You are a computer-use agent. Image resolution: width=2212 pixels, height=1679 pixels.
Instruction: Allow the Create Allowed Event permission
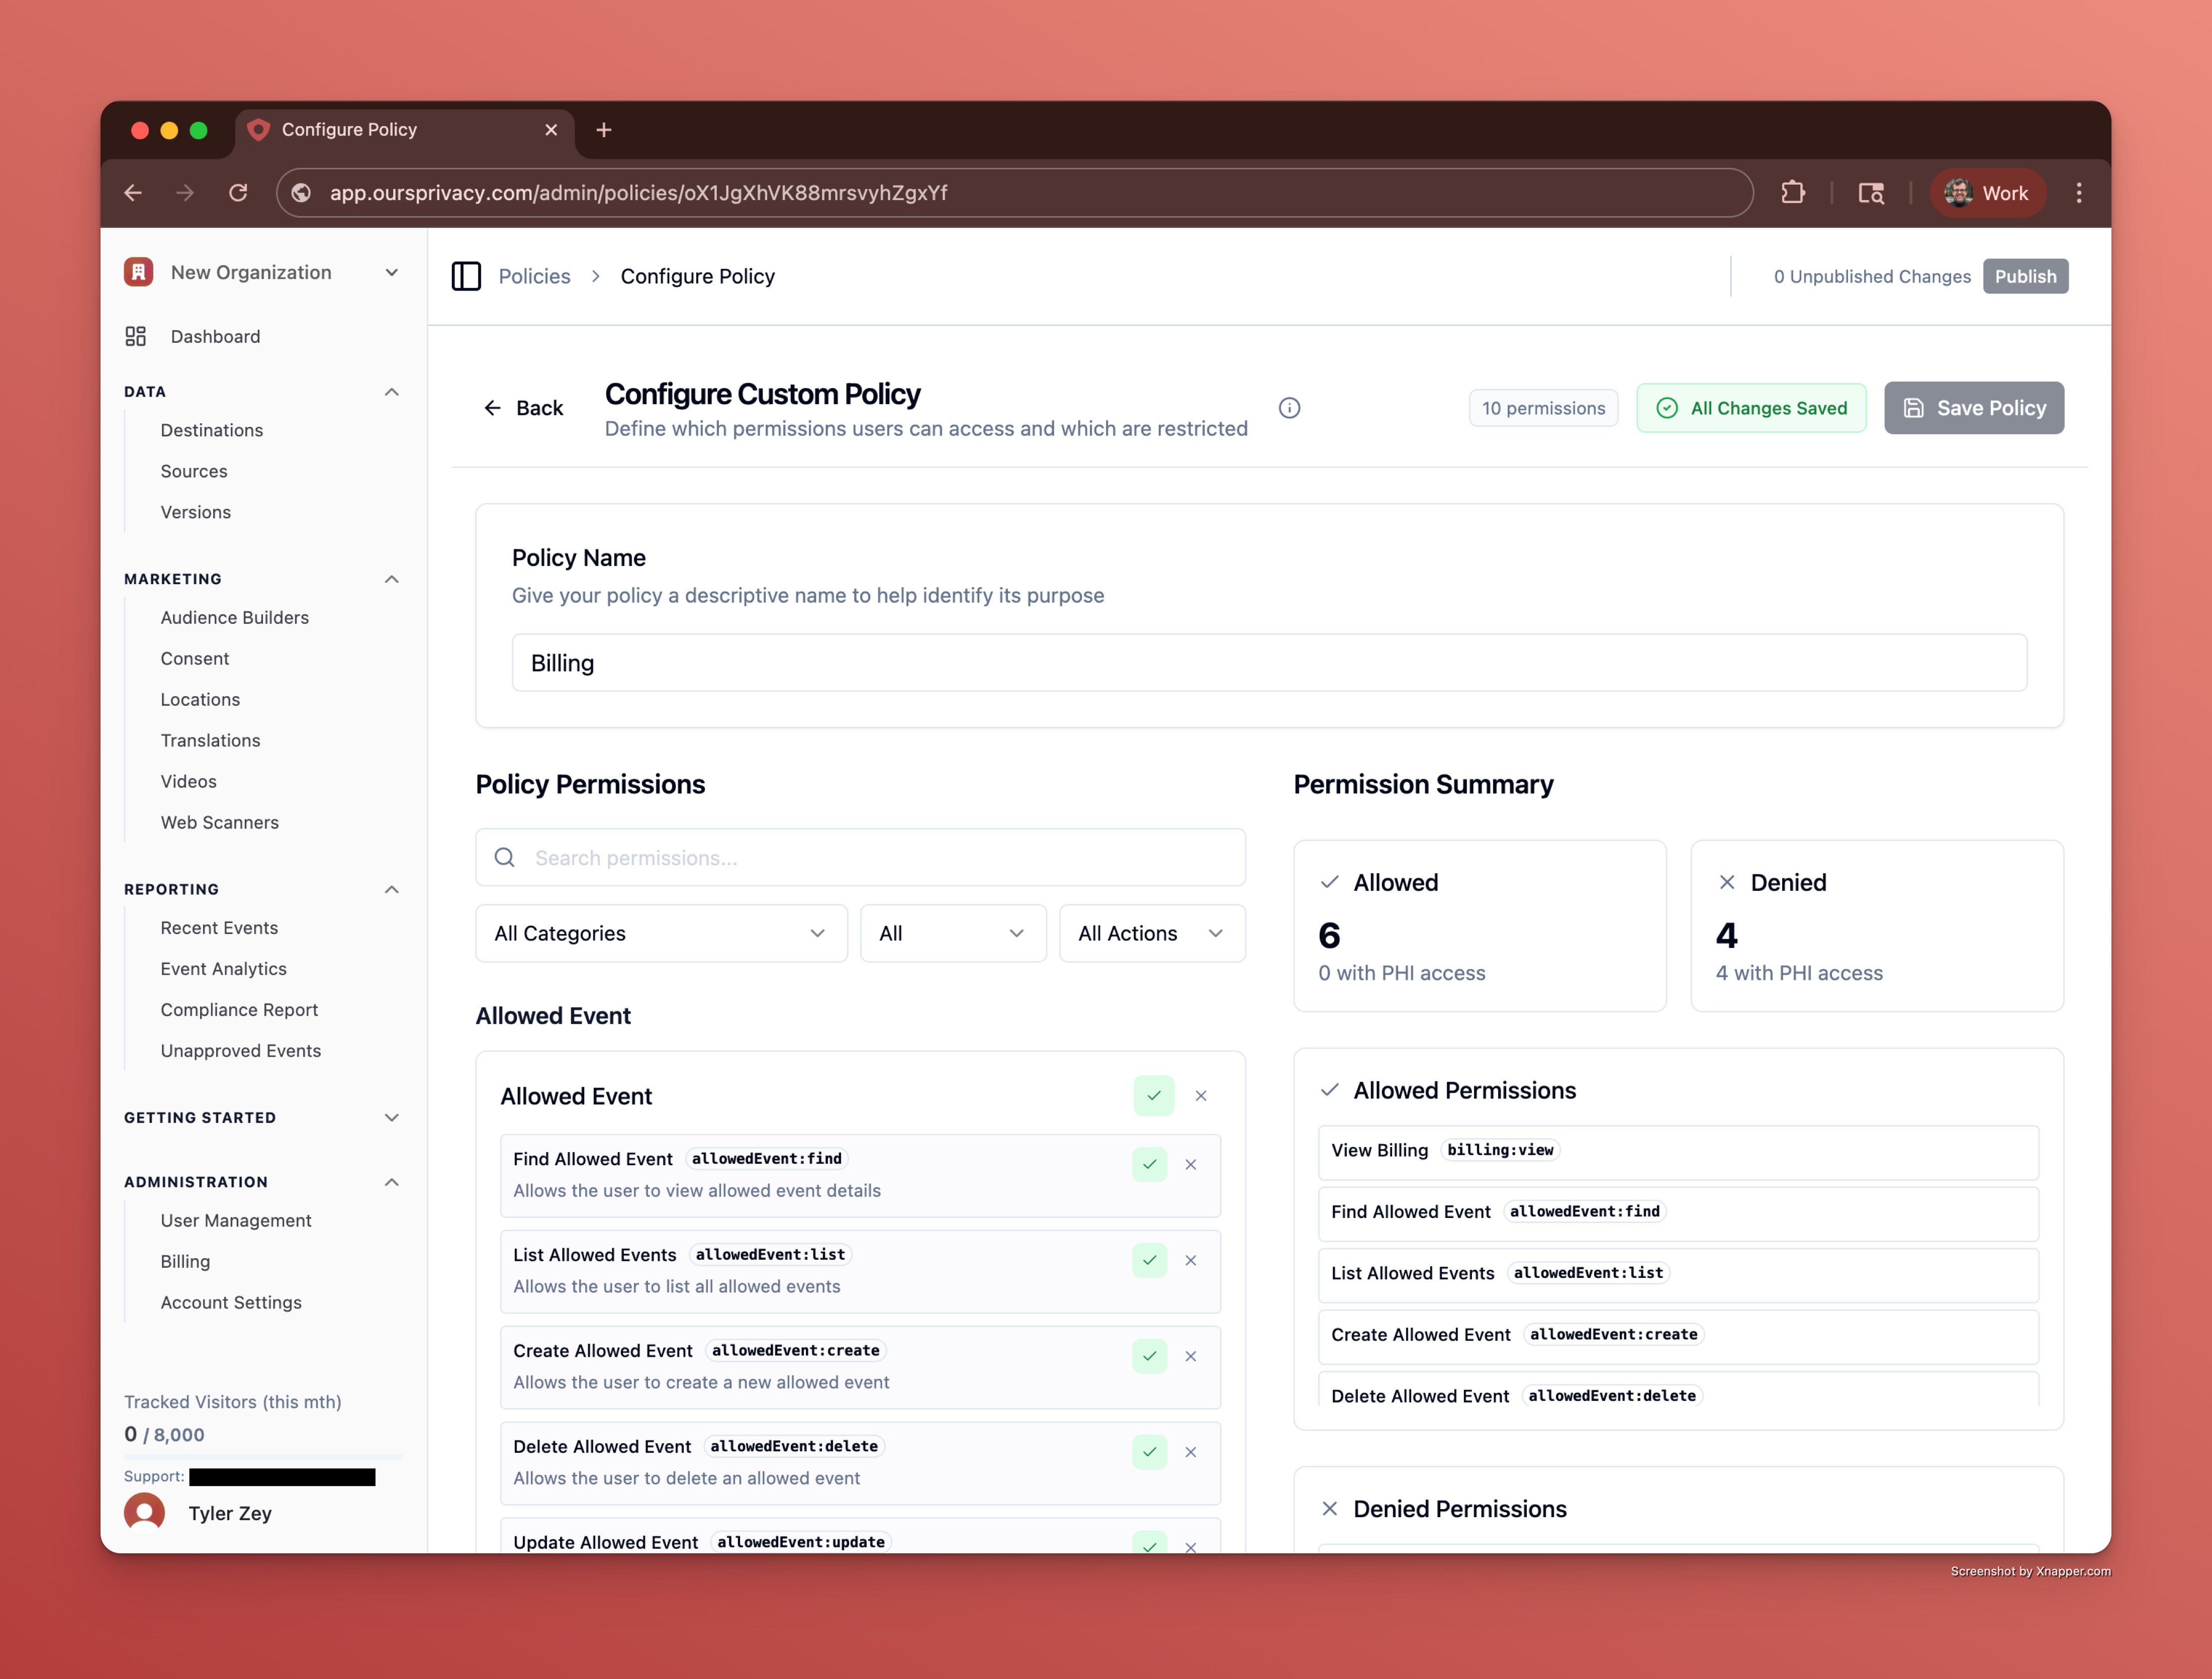1150,1356
